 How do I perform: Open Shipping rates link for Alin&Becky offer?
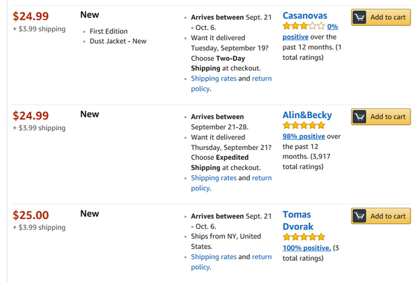(214, 178)
